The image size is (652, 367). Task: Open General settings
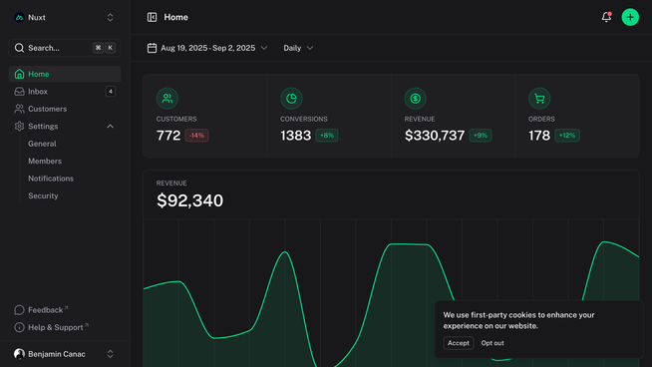point(42,144)
